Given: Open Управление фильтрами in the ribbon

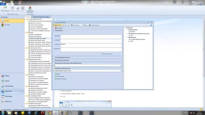Looking at the screenshot, I should pyautogui.click(x=30, y=9).
